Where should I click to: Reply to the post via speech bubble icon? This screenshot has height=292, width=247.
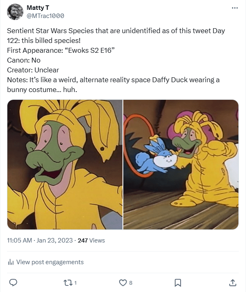tap(13, 283)
